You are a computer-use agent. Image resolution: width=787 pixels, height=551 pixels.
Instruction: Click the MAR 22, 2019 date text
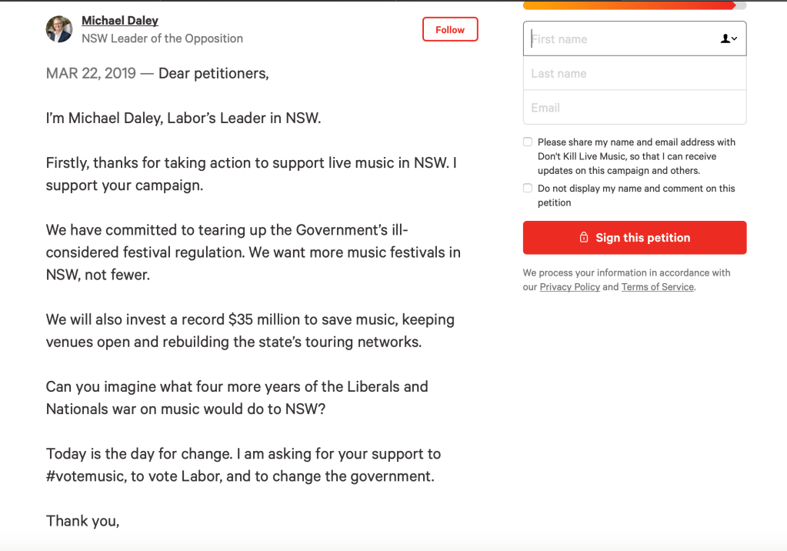(91, 74)
